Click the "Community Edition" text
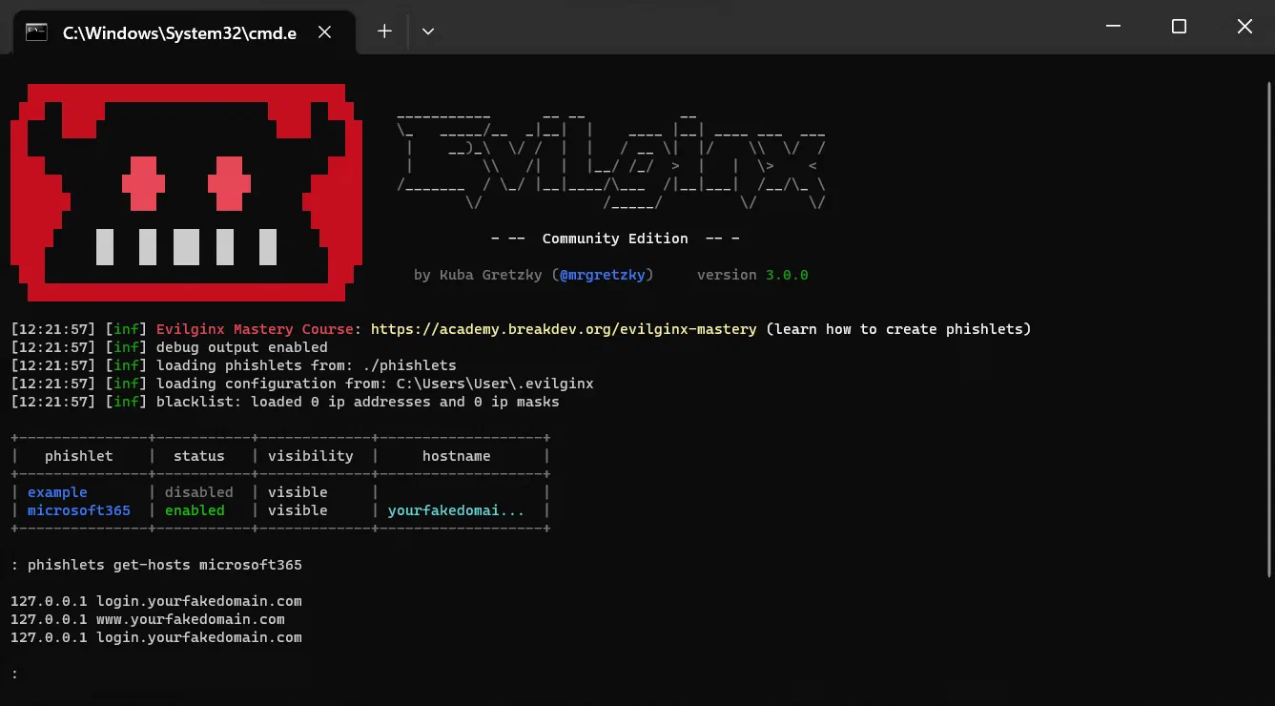 pos(615,239)
